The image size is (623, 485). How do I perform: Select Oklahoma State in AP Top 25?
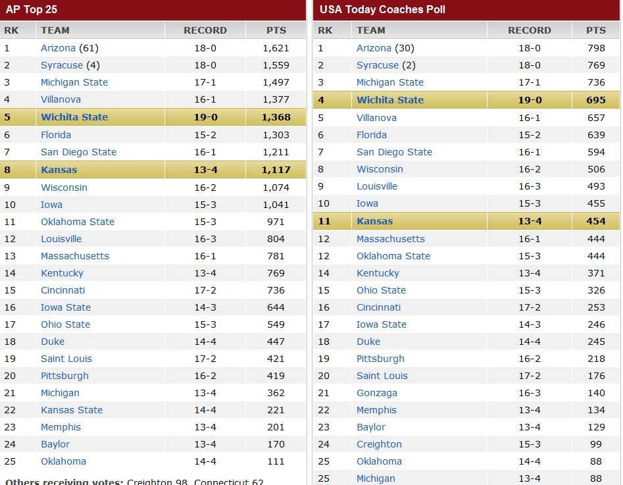click(78, 222)
